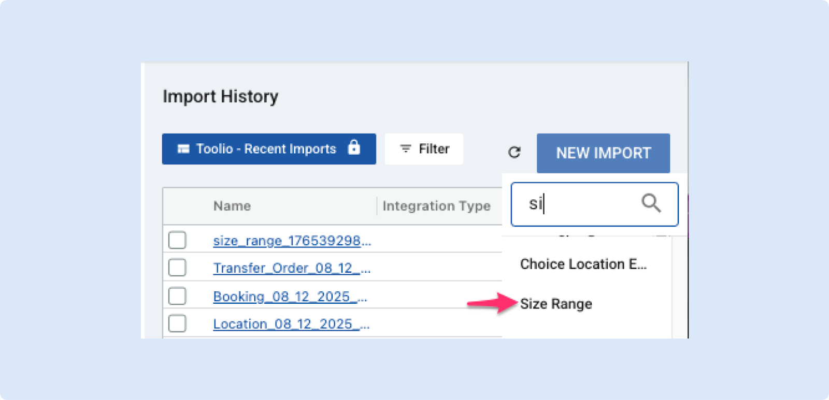829x400 pixels.
Task: Click the Filter funnel icon
Action: pyautogui.click(x=406, y=149)
